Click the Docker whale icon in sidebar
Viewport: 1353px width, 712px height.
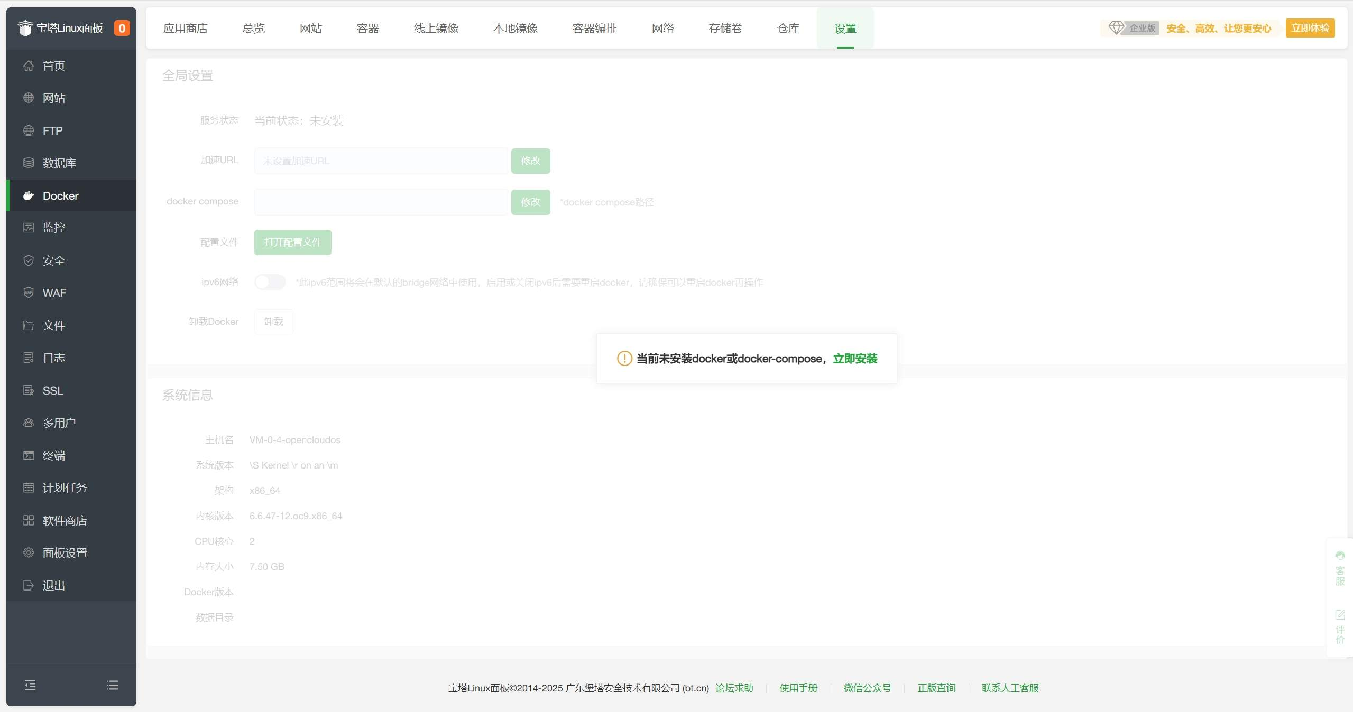click(x=29, y=196)
